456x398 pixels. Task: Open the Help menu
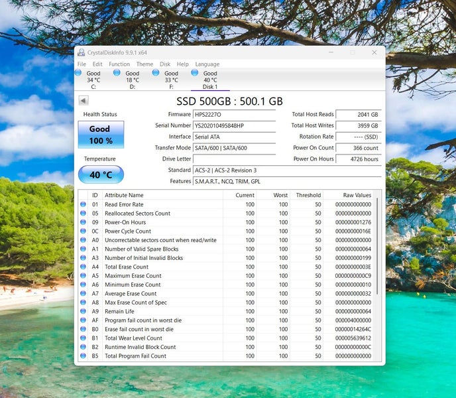[x=183, y=64]
